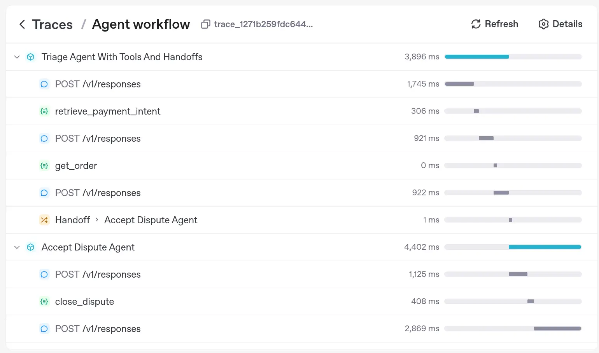Image resolution: width=599 pixels, height=353 pixels.
Task: Click the gear icon on the Details button
Action: [543, 24]
